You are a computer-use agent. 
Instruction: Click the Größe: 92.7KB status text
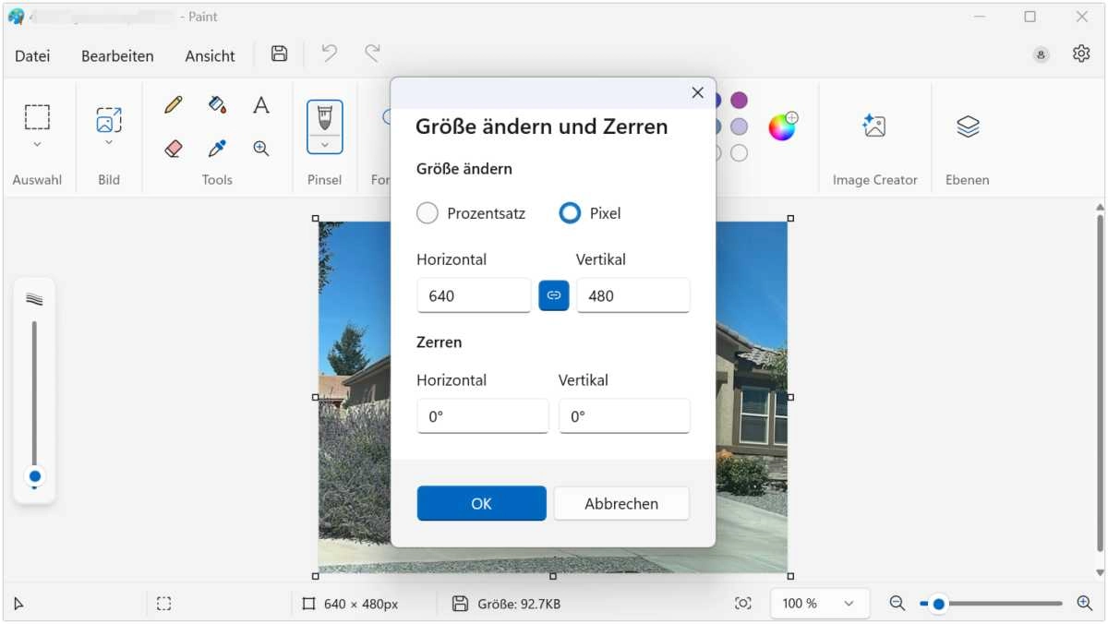pyautogui.click(x=519, y=604)
